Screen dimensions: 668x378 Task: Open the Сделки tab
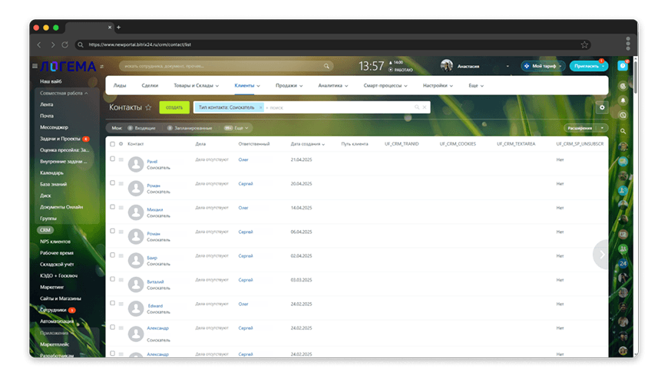tap(150, 86)
